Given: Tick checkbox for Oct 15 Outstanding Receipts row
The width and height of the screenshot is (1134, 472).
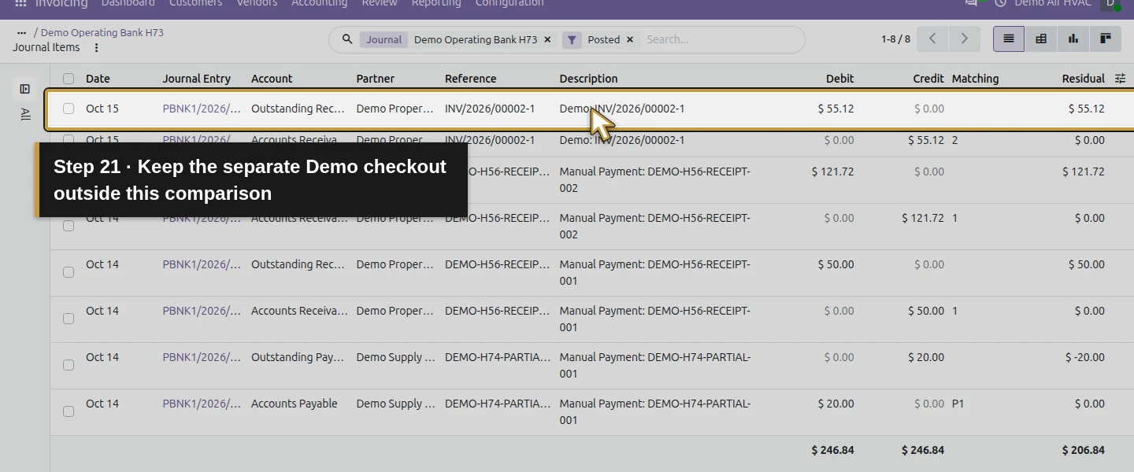Looking at the screenshot, I should point(69,109).
